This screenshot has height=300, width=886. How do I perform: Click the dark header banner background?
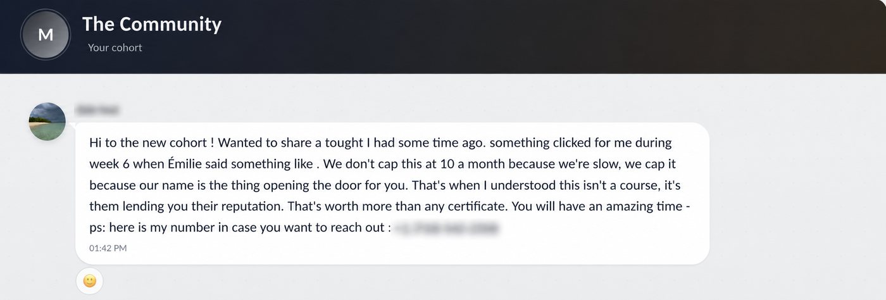(x=538, y=37)
